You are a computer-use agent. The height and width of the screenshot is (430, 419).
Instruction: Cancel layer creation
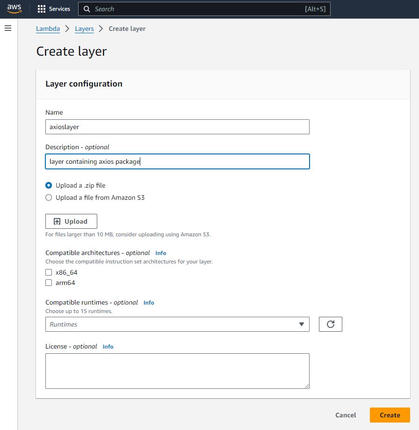point(346,415)
